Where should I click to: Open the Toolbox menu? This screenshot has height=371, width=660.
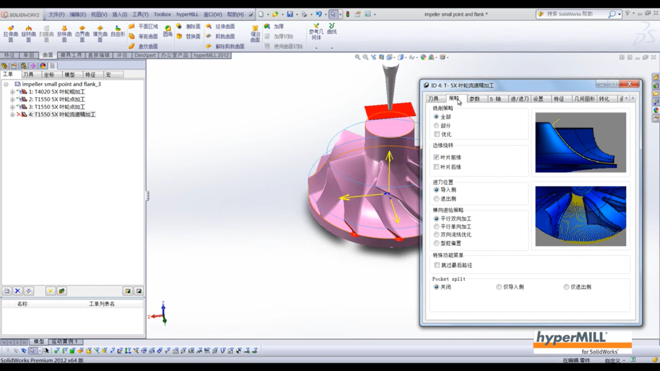(162, 15)
